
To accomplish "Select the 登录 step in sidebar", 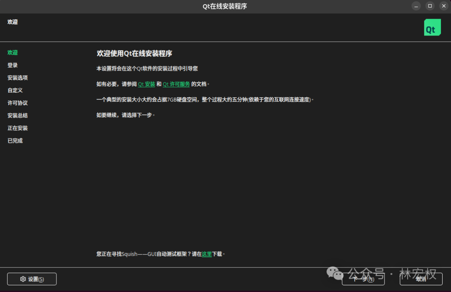I will pyautogui.click(x=13, y=65).
